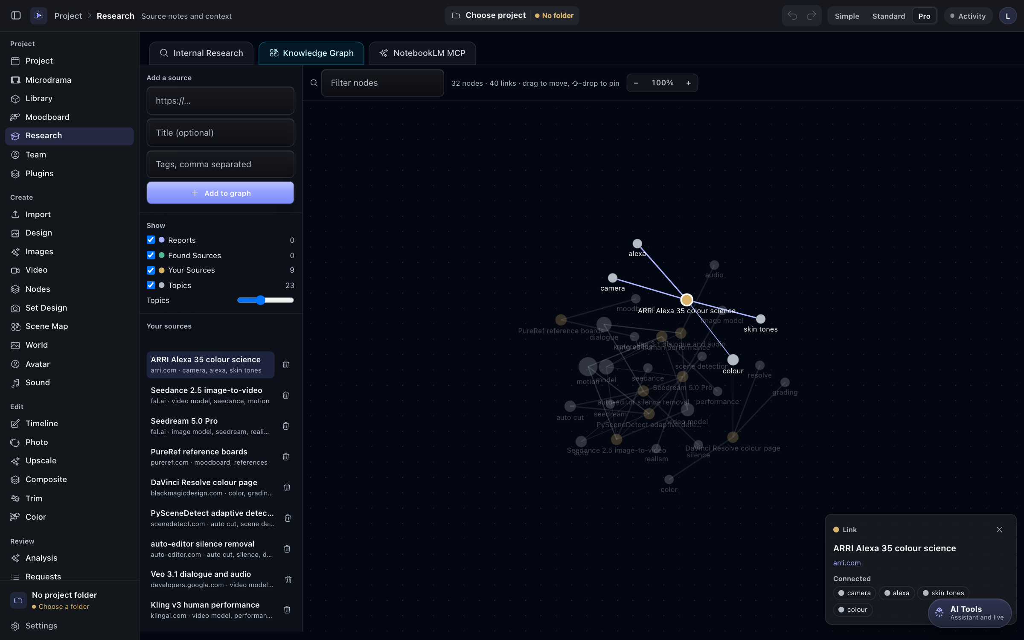Screen dimensions: 1024x640
Task: Delete the PureRef reference boards source
Action: 286,457
